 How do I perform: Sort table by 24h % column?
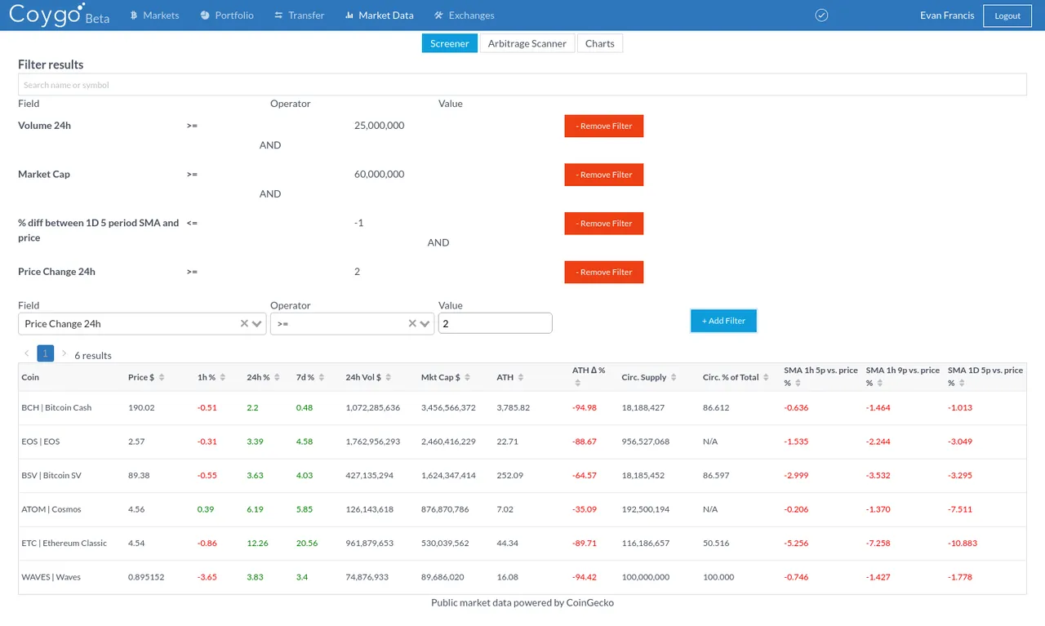pyautogui.click(x=276, y=377)
